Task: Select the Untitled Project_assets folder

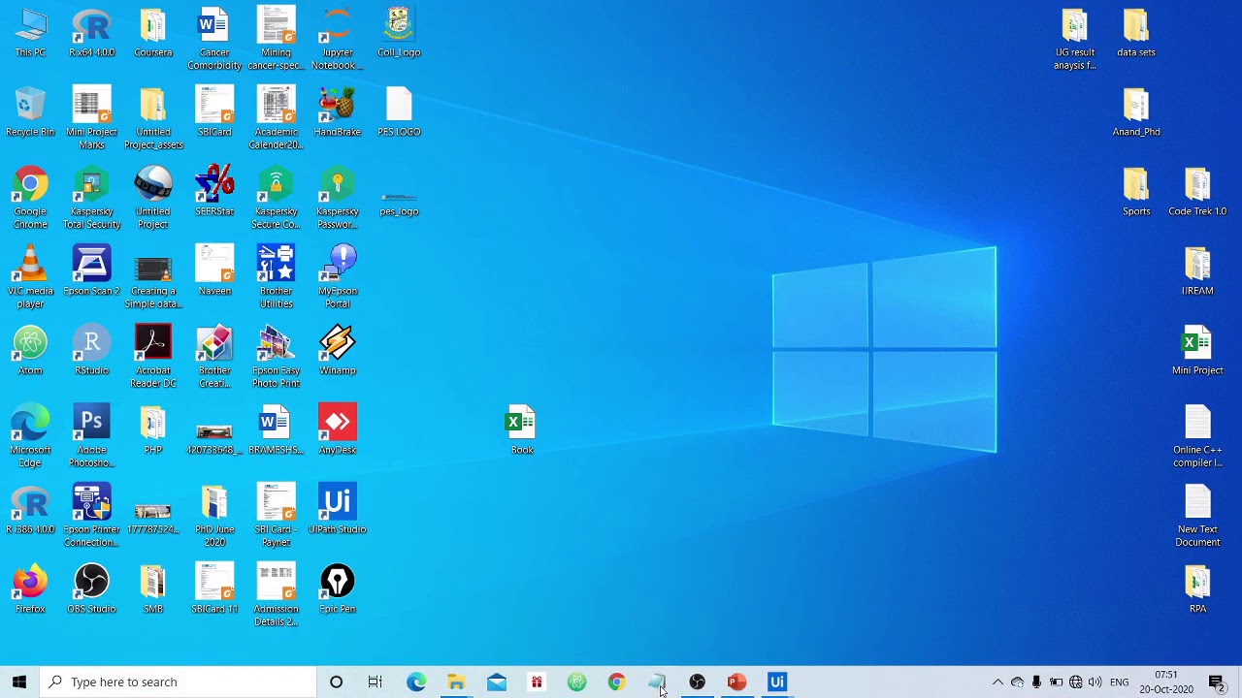Action: click(153, 119)
